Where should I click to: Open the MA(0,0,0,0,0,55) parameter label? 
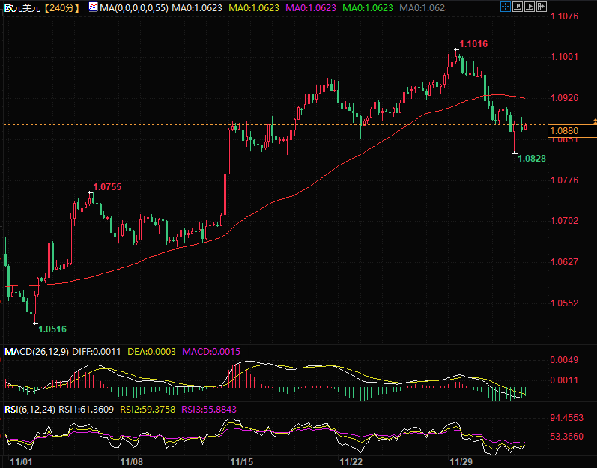click(x=134, y=7)
